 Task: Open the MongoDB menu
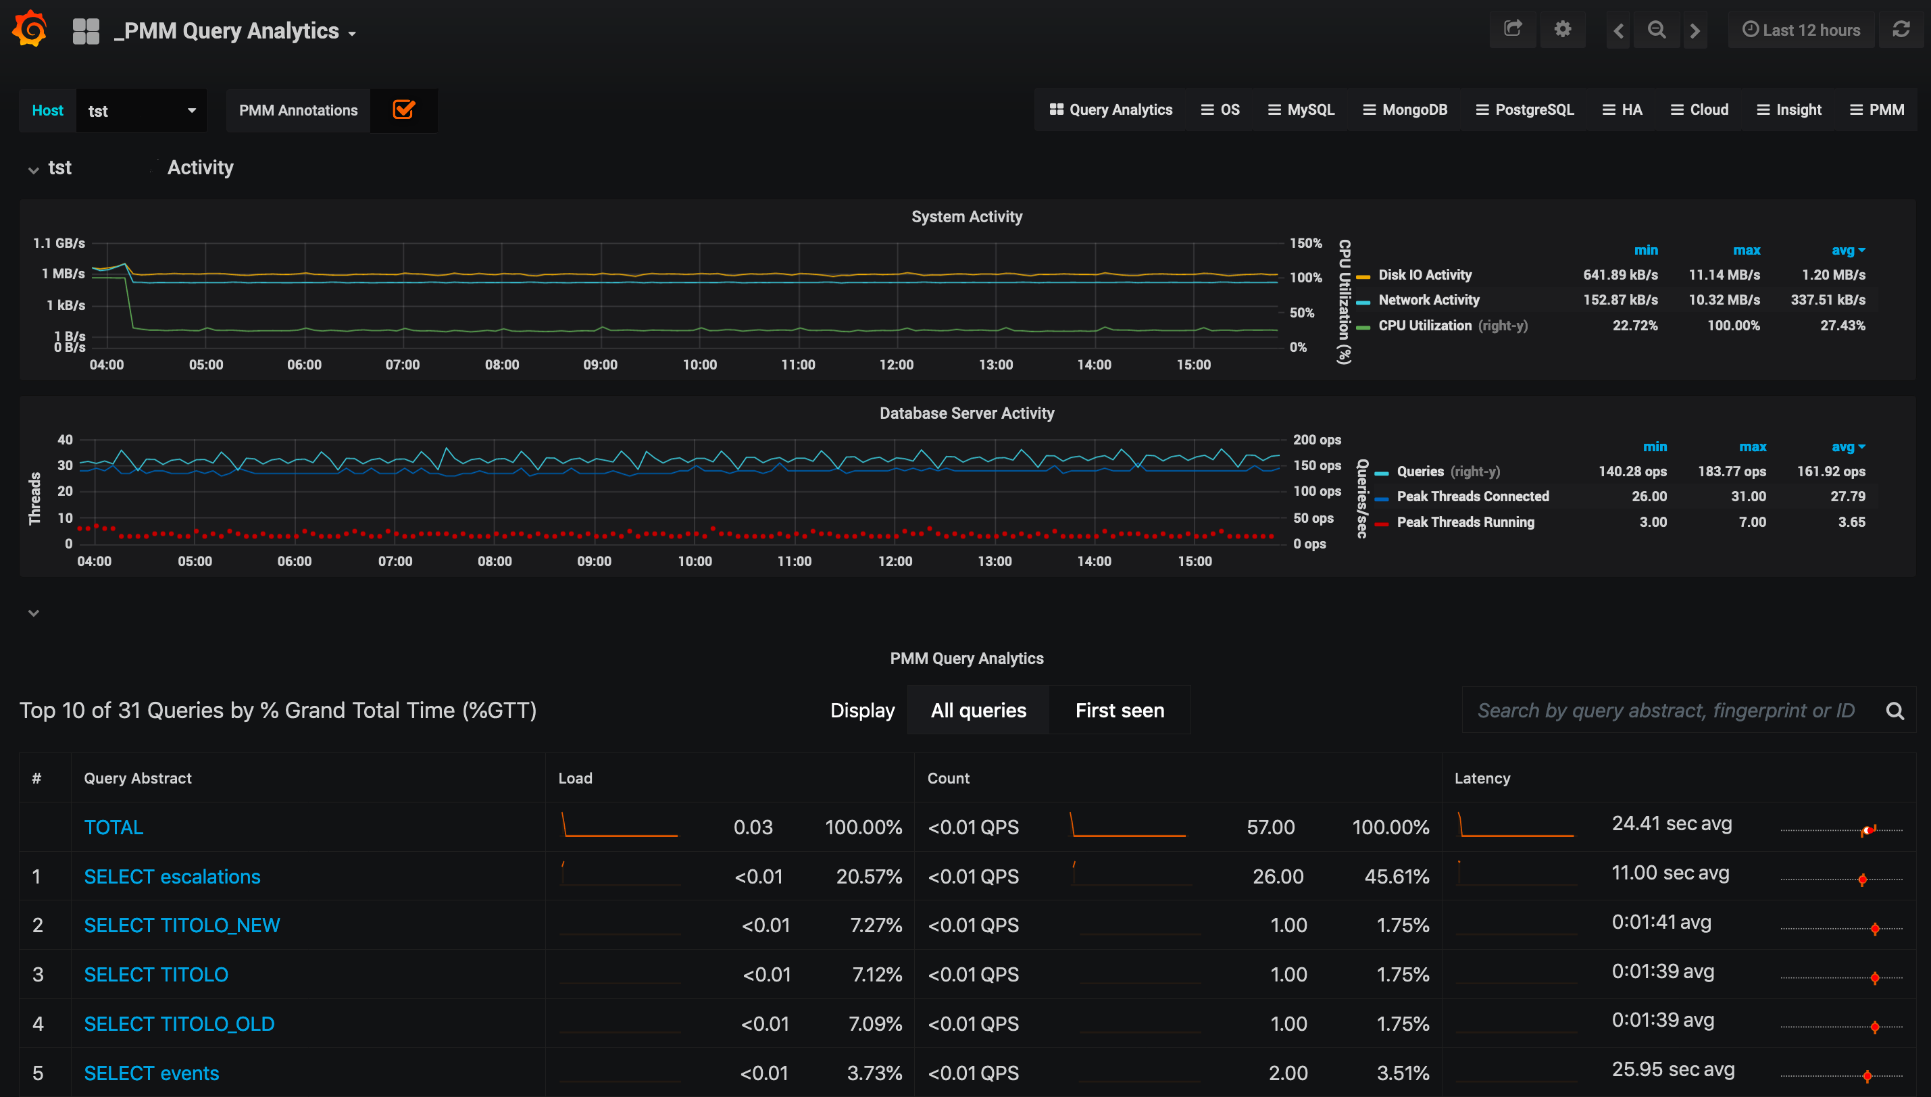(1405, 110)
